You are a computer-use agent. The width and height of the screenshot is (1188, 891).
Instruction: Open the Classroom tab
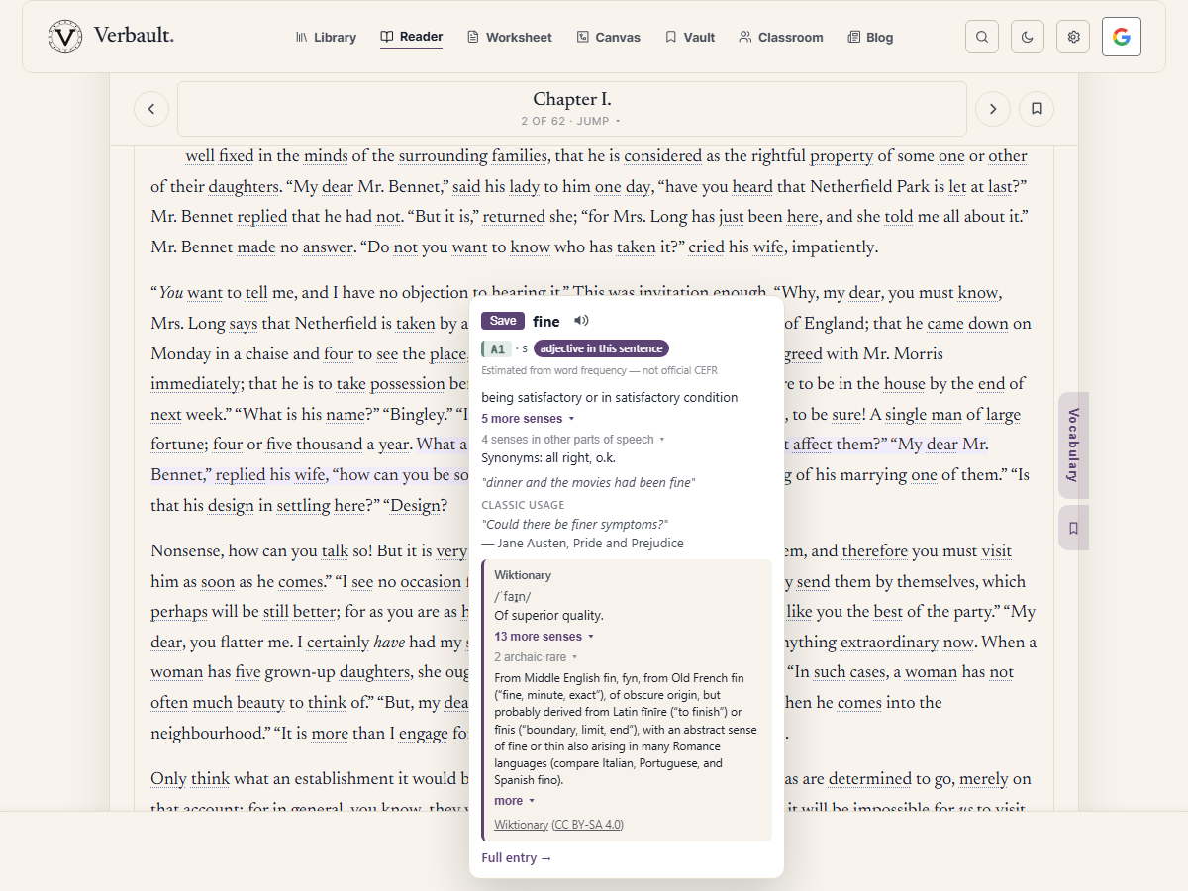click(x=781, y=37)
